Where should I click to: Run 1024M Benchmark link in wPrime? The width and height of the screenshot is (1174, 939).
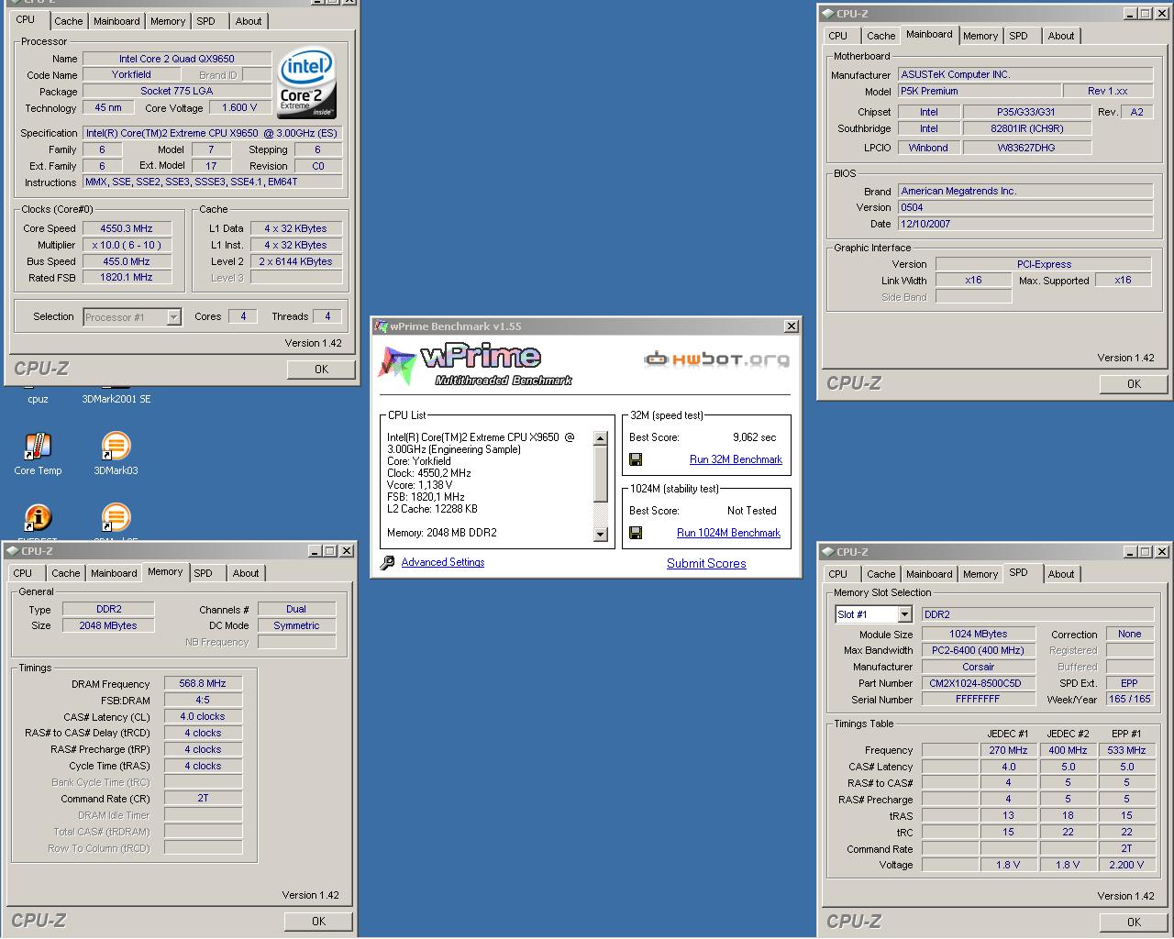click(728, 533)
